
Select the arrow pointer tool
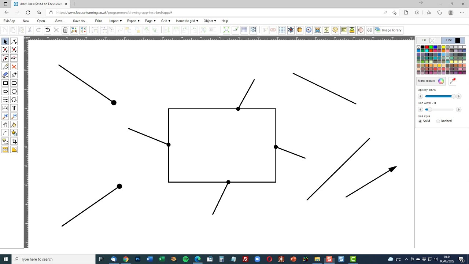click(5, 42)
